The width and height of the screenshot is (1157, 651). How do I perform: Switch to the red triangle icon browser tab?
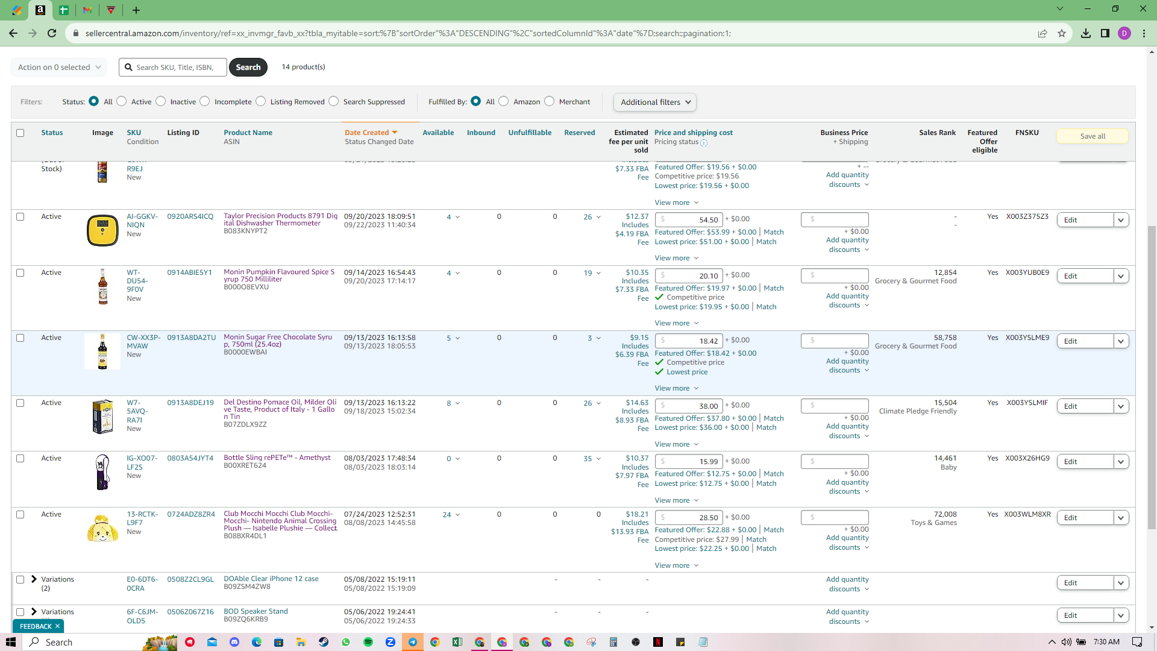tap(111, 10)
